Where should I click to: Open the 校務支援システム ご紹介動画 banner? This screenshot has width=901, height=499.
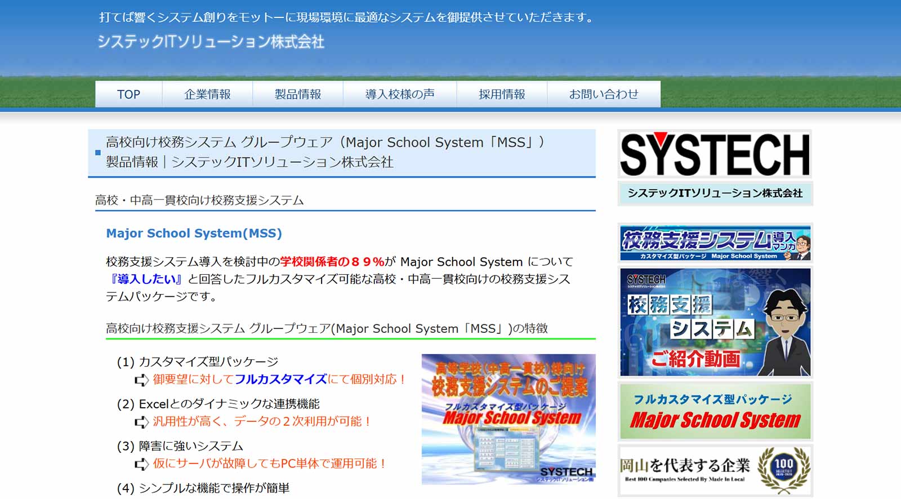(715, 322)
